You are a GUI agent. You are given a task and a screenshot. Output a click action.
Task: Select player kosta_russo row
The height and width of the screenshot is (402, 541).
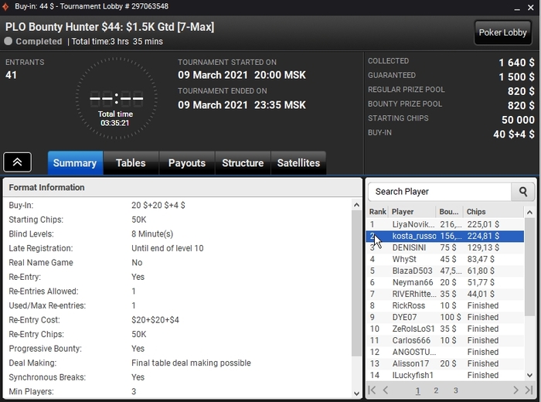(x=445, y=236)
